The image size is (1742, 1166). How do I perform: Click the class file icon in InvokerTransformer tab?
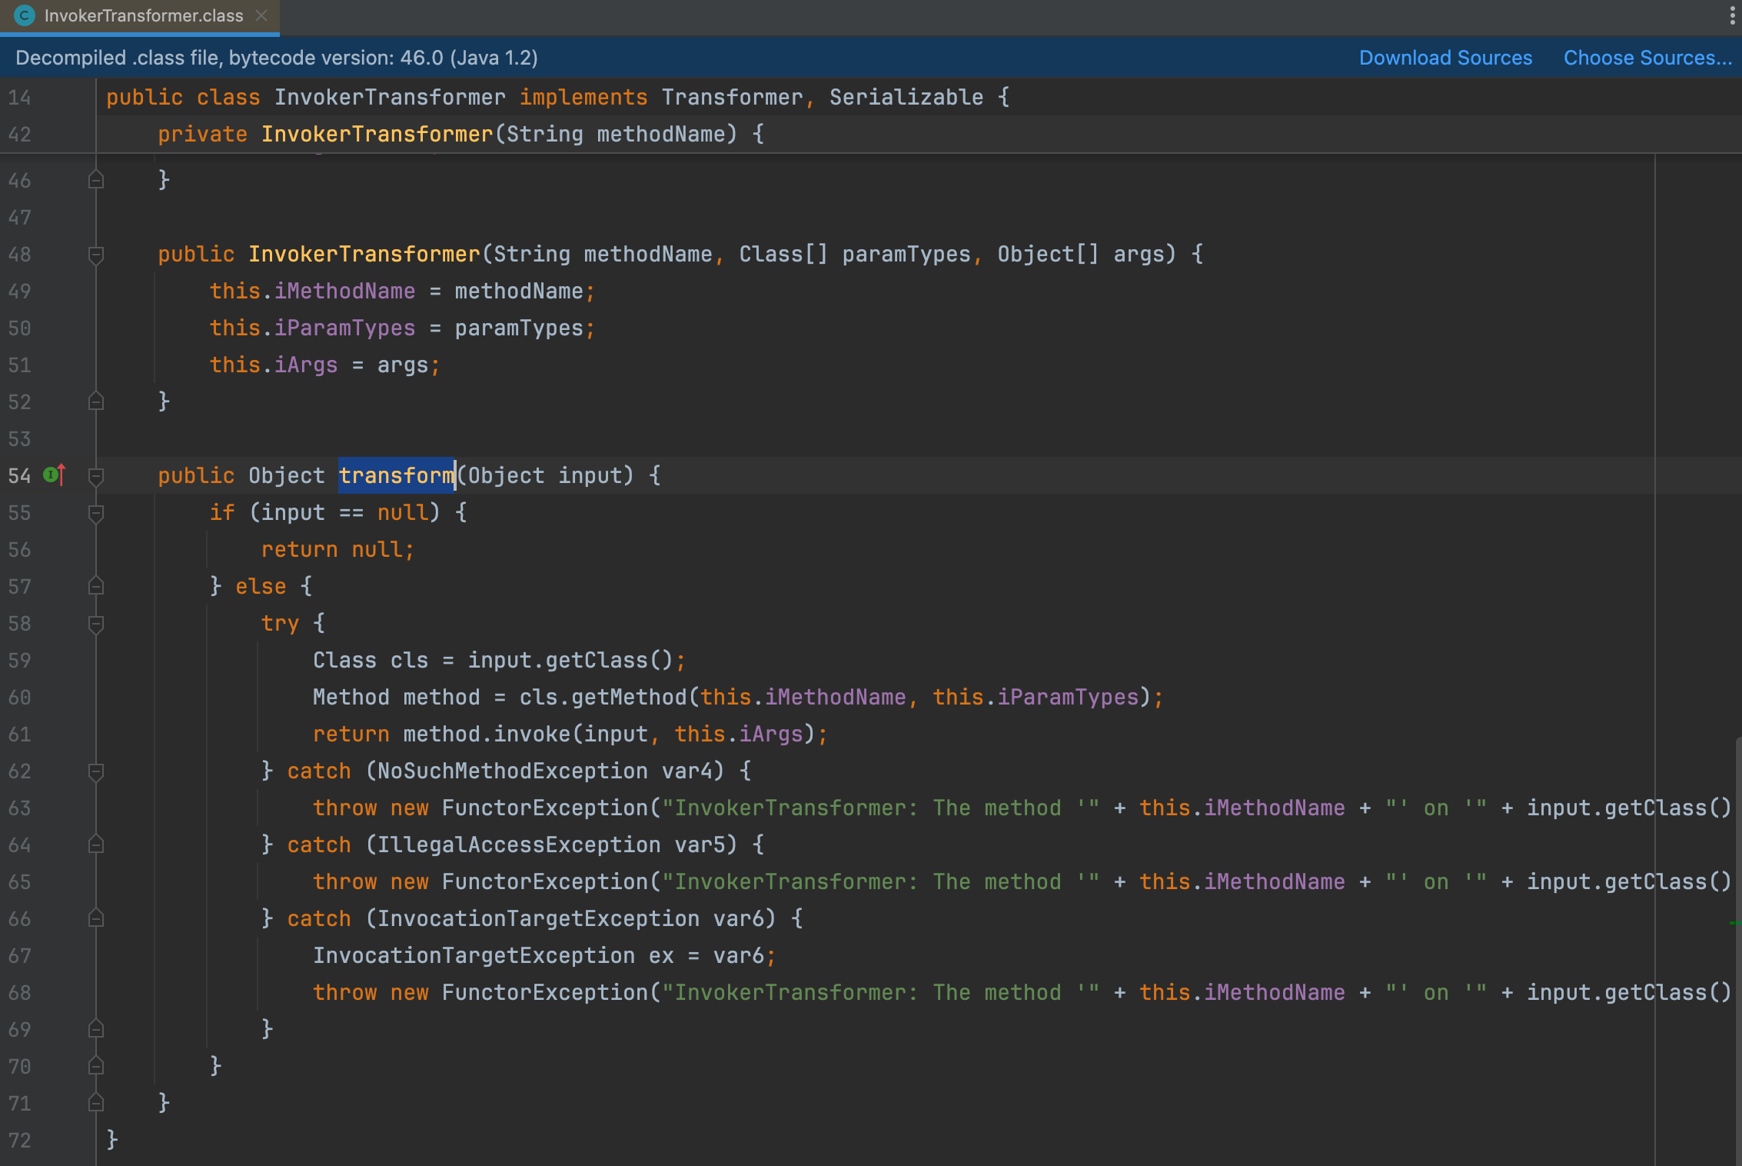tap(25, 15)
